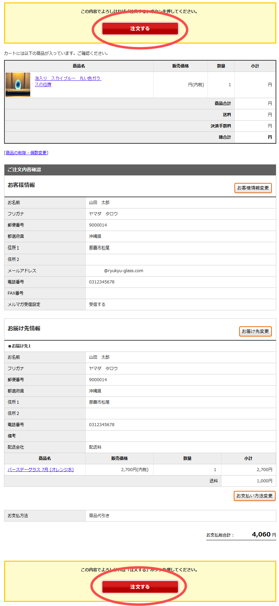Click the ご注文内容確認 section header bar

point(140,170)
